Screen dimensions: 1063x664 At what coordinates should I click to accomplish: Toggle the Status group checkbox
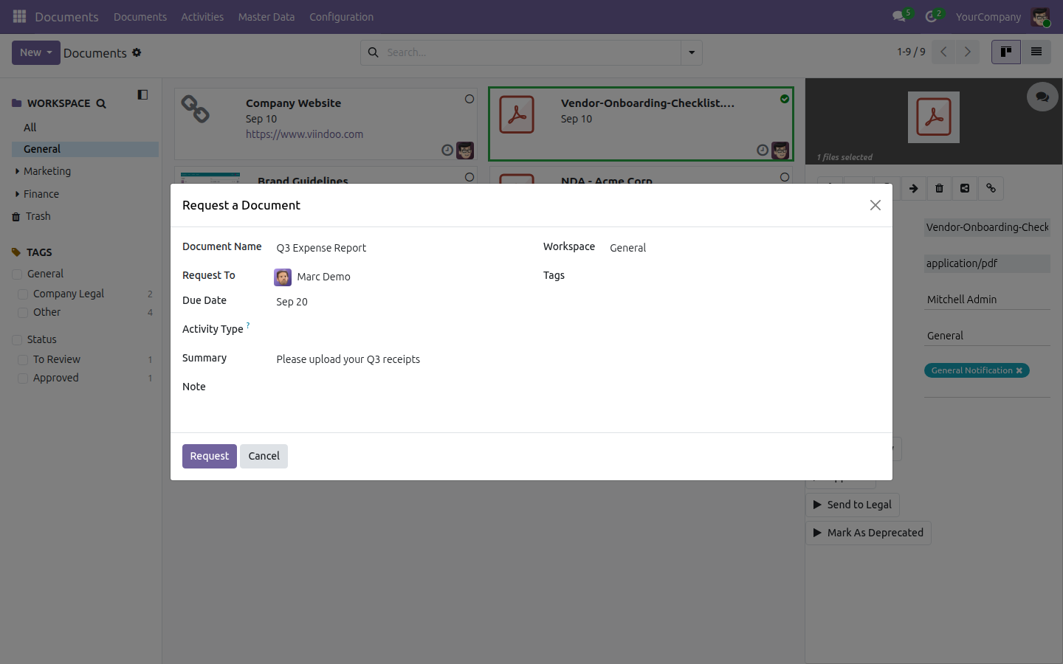point(17,340)
